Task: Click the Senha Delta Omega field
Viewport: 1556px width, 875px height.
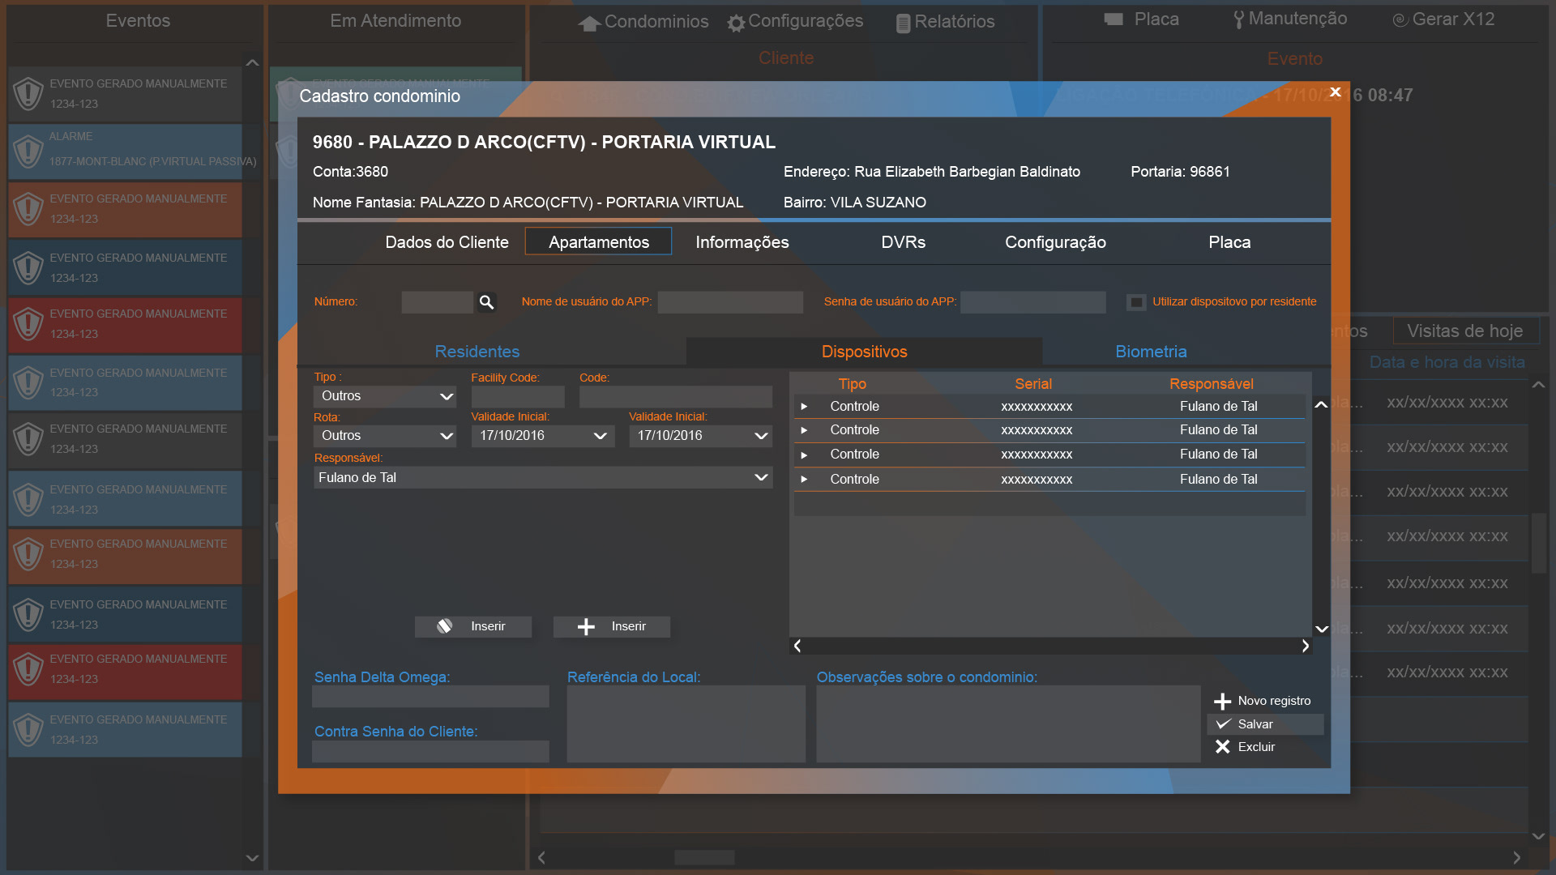Action: (x=430, y=697)
